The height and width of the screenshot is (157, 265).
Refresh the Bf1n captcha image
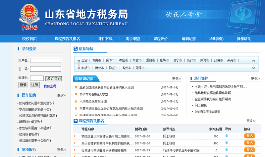[54, 78]
